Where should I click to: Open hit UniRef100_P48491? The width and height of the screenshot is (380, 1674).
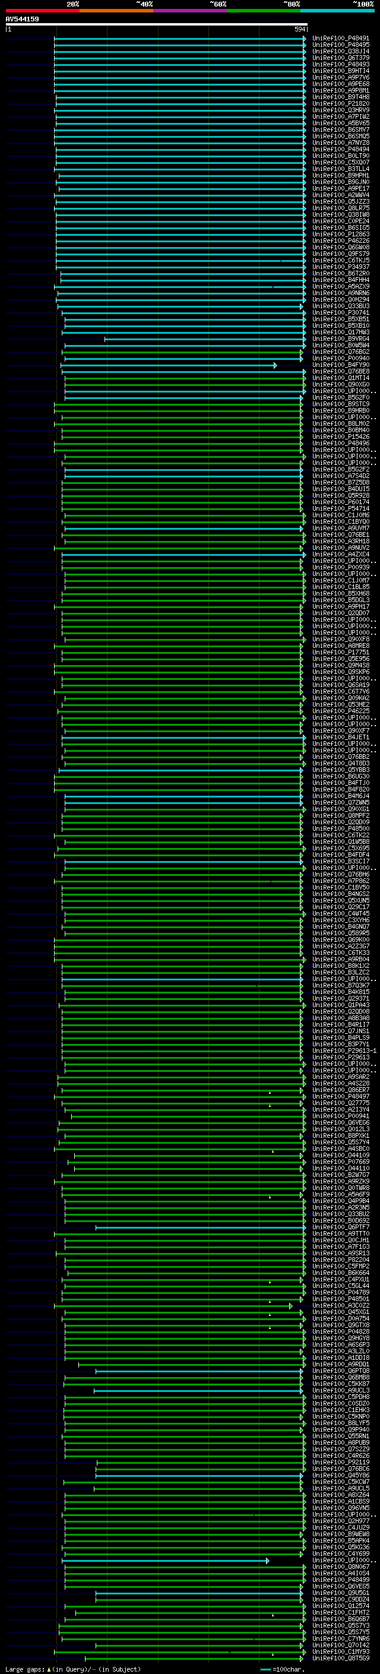(x=340, y=39)
